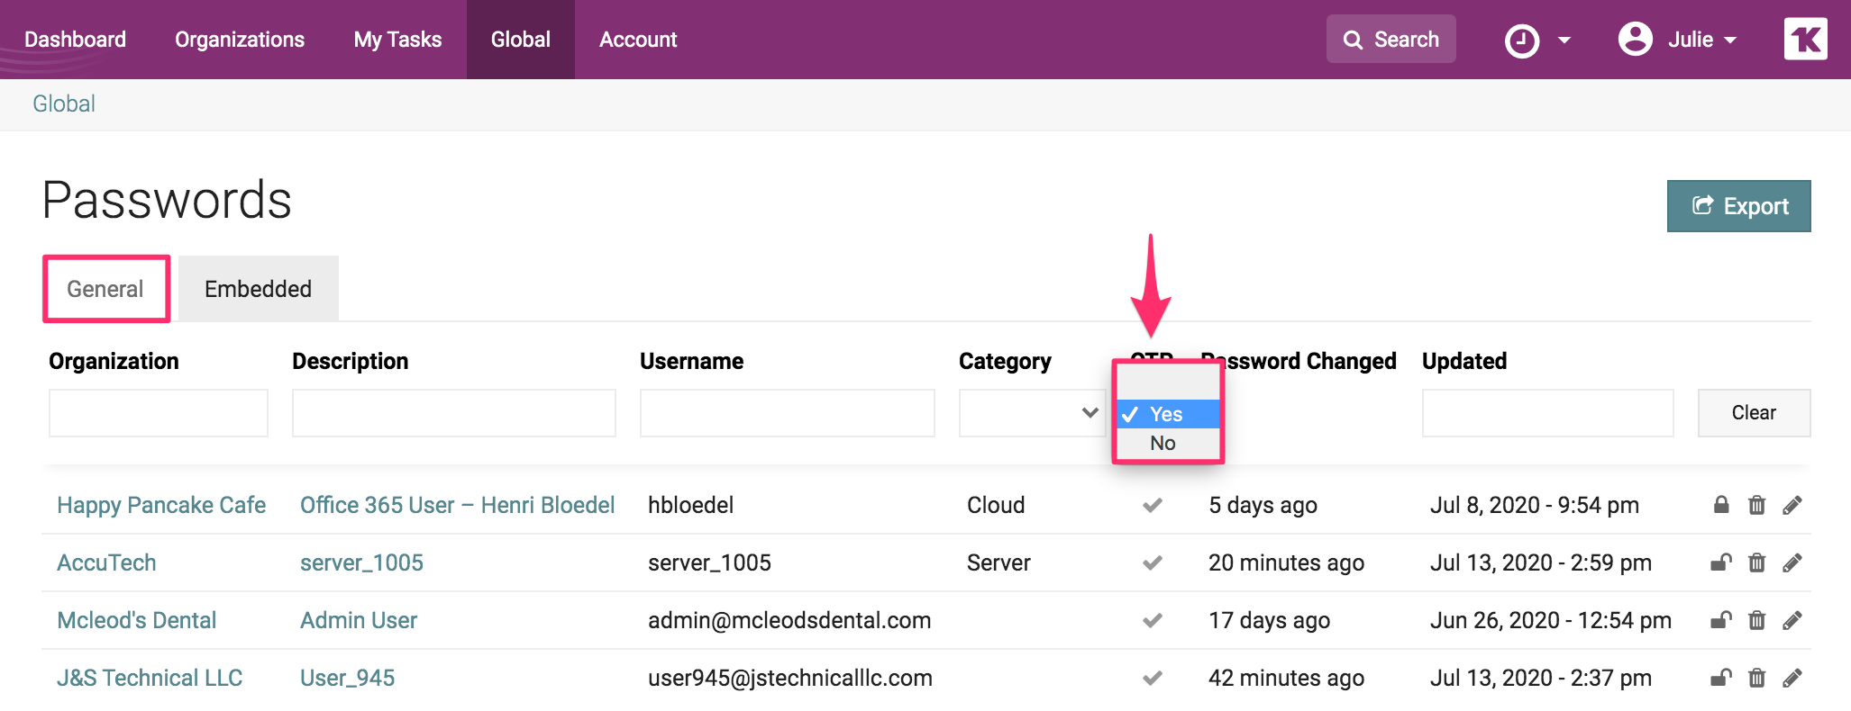Image resolution: width=1851 pixels, height=711 pixels.
Task: Open the Search box in the header
Action: [x=1391, y=40]
